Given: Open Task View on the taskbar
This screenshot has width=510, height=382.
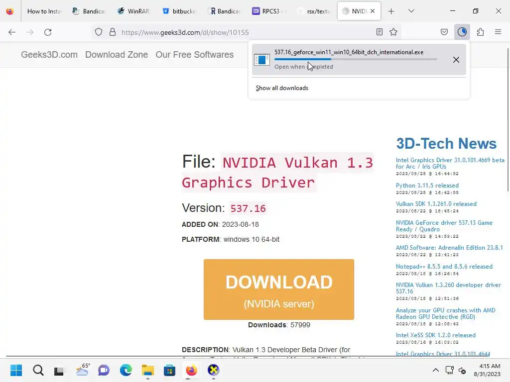Looking at the screenshot, I should coord(59,370).
